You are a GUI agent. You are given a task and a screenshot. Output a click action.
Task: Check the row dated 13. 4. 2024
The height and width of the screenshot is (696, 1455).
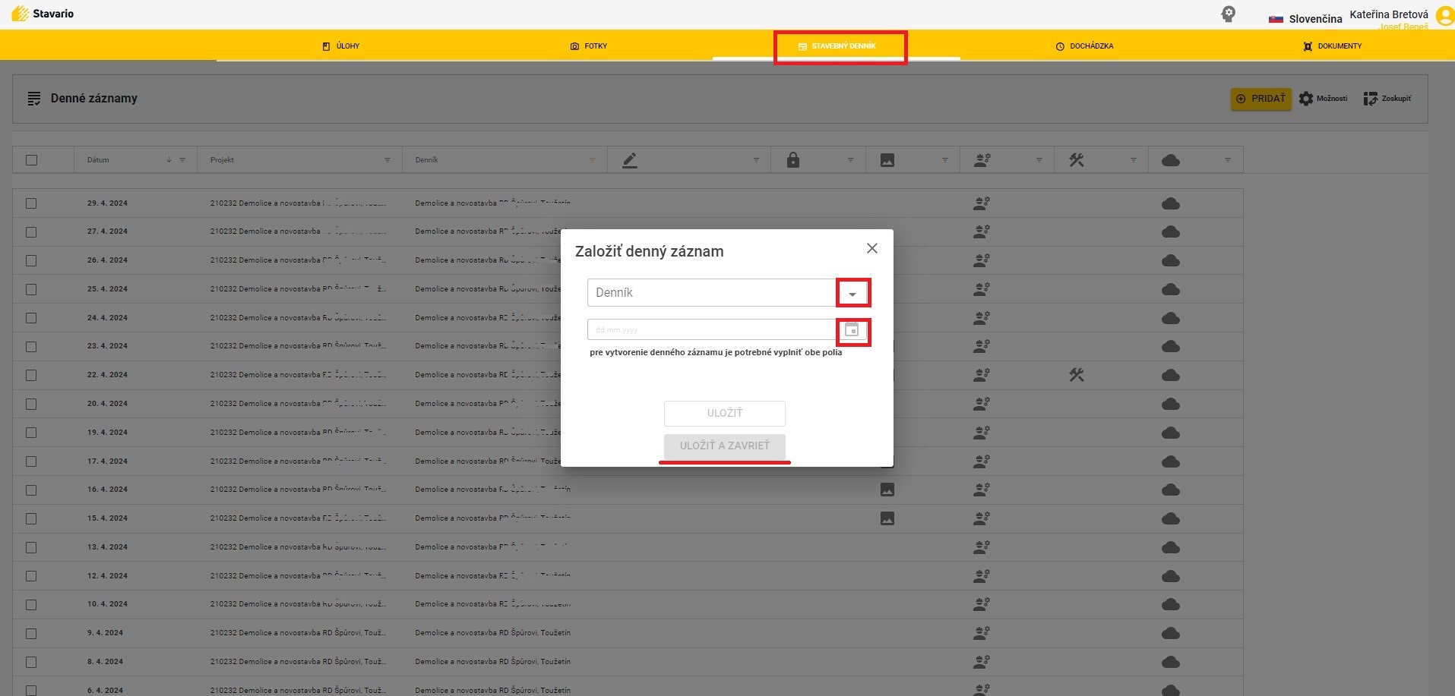(x=31, y=547)
